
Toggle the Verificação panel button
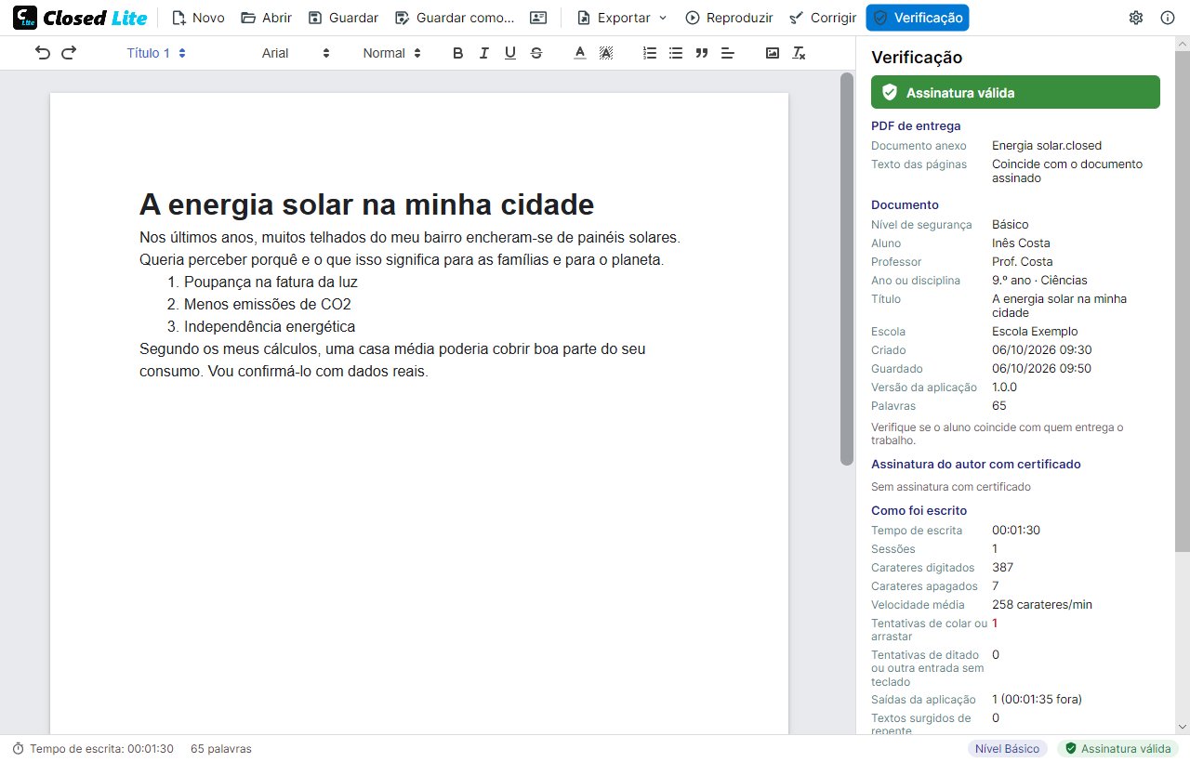pos(918,18)
